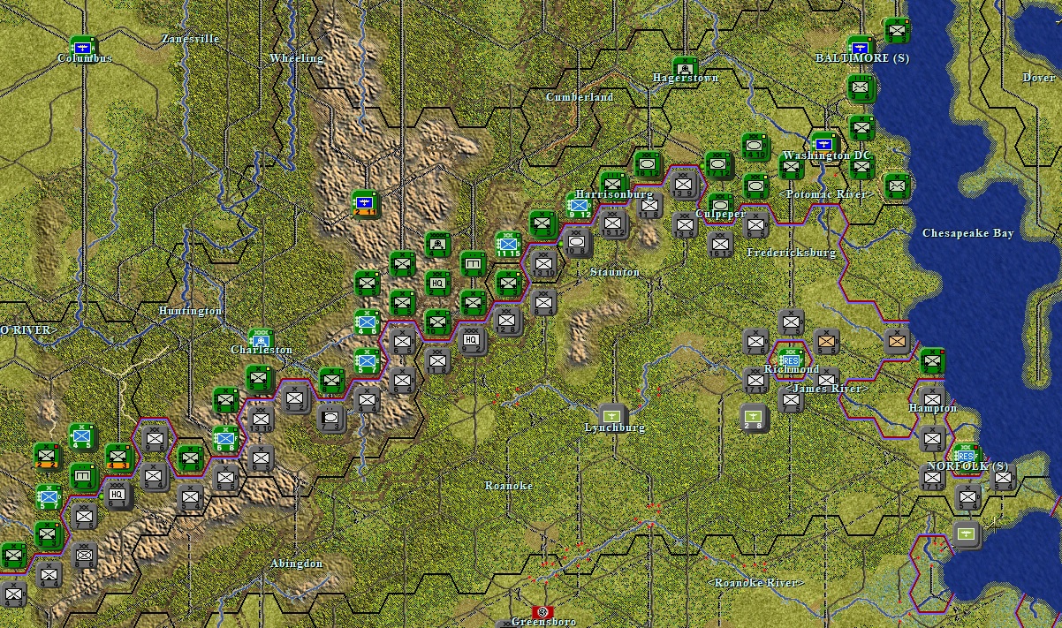Click the Harrisonburg city label
This screenshot has height=628, width=1062.
[x=614, y=194]
